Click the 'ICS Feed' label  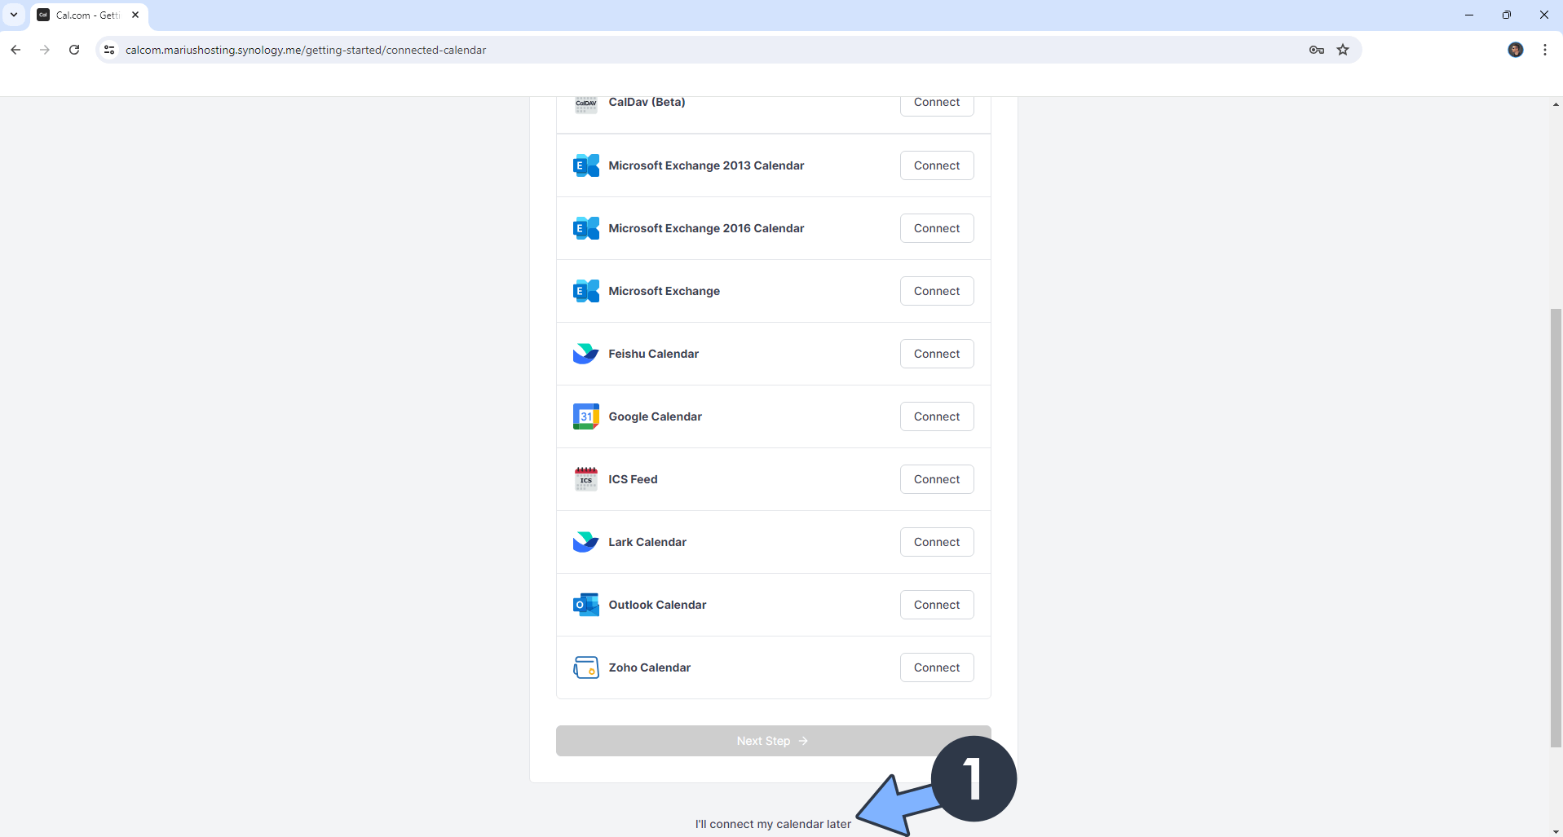[633, 479]
